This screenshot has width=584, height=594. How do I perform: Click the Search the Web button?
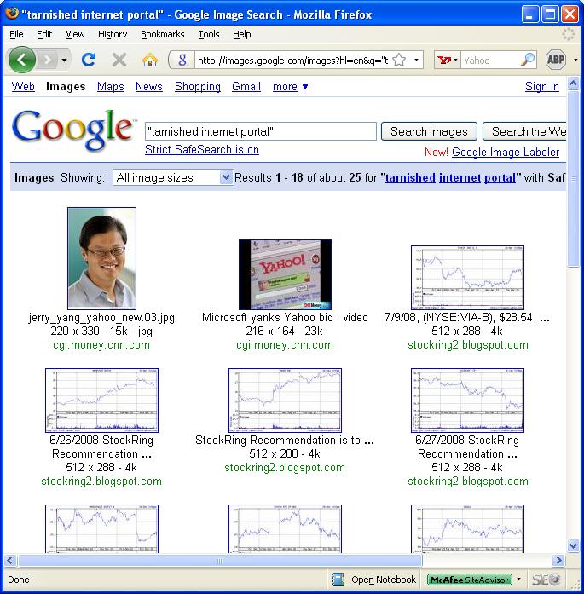click(524, 131)
